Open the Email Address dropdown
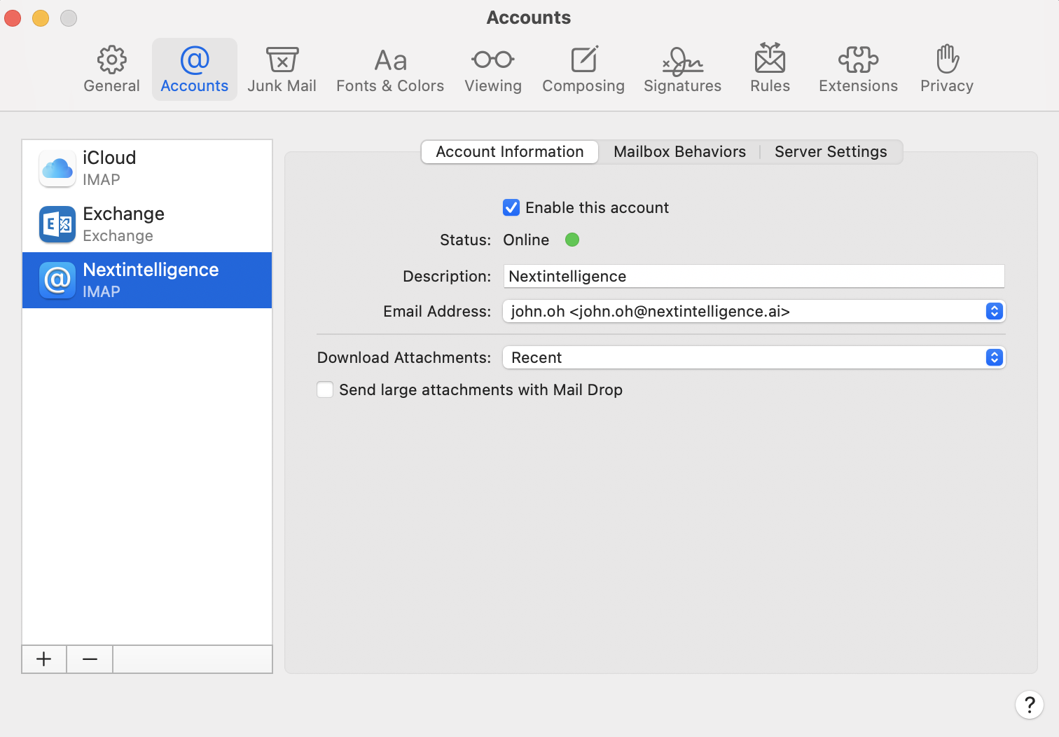The height and width of the screenshot is (737, 1059). click(754, 311)
